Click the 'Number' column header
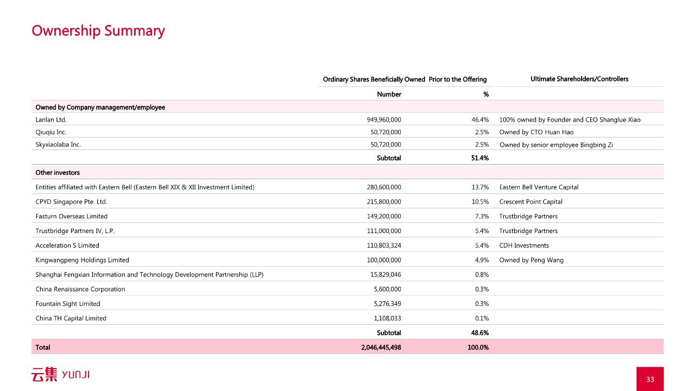695x391 pixels. pos(389,94)
